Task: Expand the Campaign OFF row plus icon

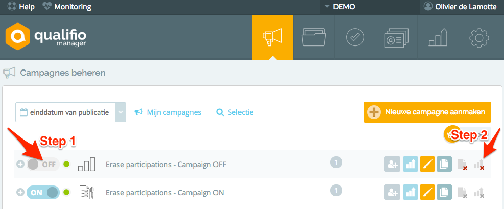Action: point(20,165)
